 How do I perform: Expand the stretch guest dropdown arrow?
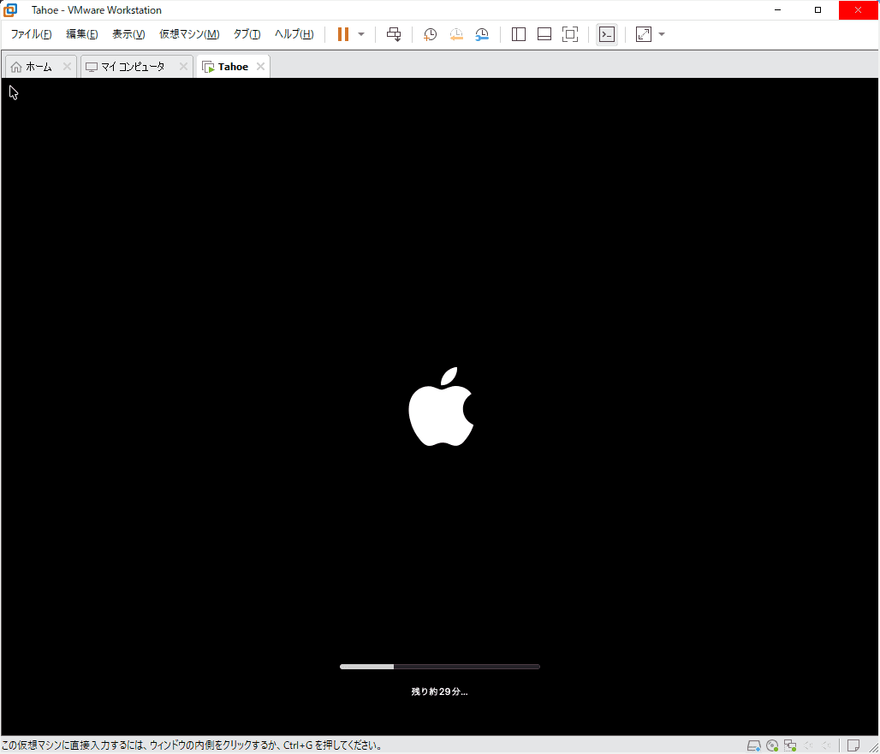coord(662,34)
